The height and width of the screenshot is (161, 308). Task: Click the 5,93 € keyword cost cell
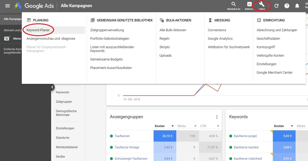pos(284,136)
